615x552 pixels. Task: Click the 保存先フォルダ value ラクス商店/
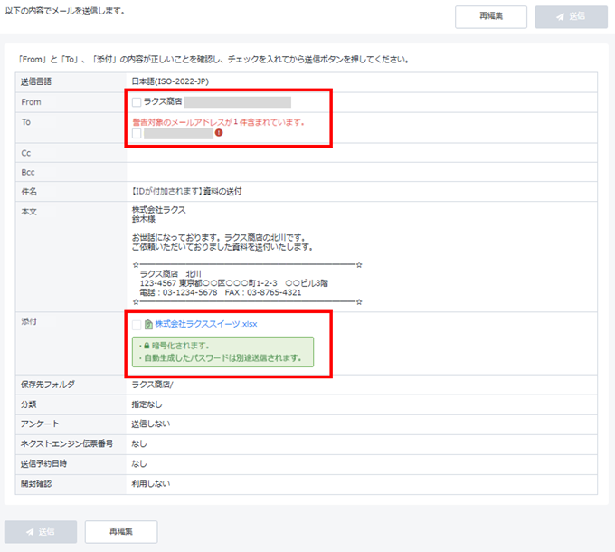(155, 385)
